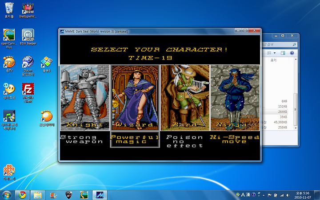
Task: Open the BrettspielWelt desktop shortcut
Action: 28,10
